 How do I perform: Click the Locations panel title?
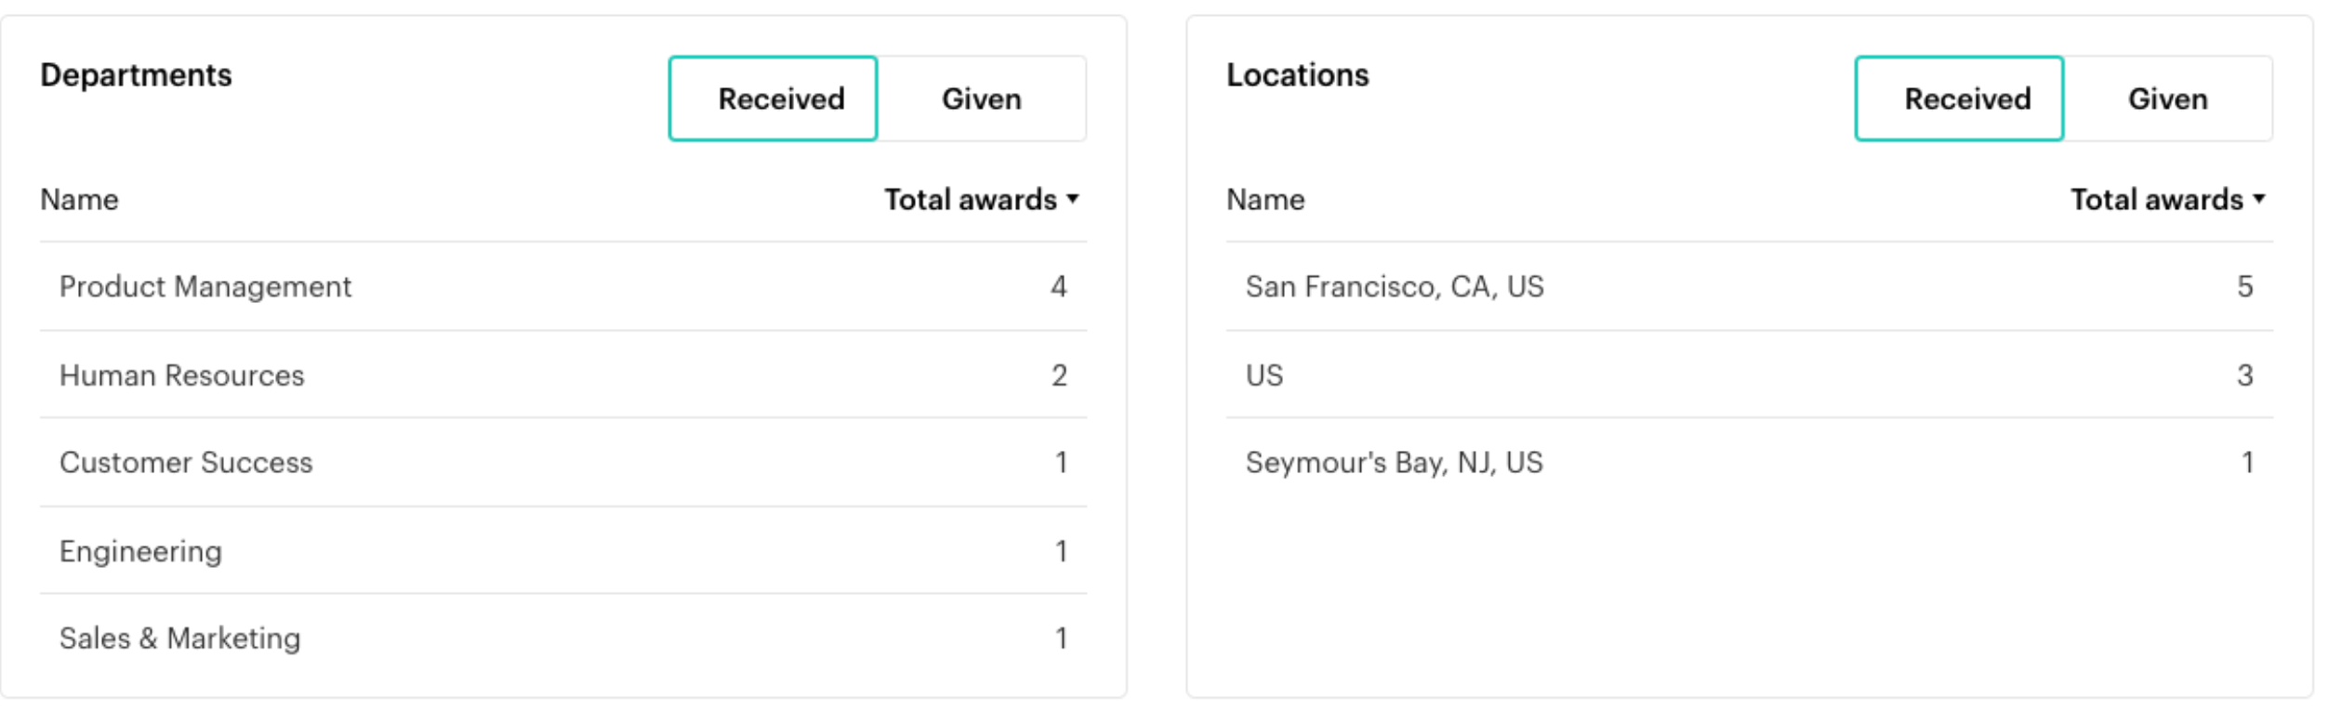tap(1297, 75)
